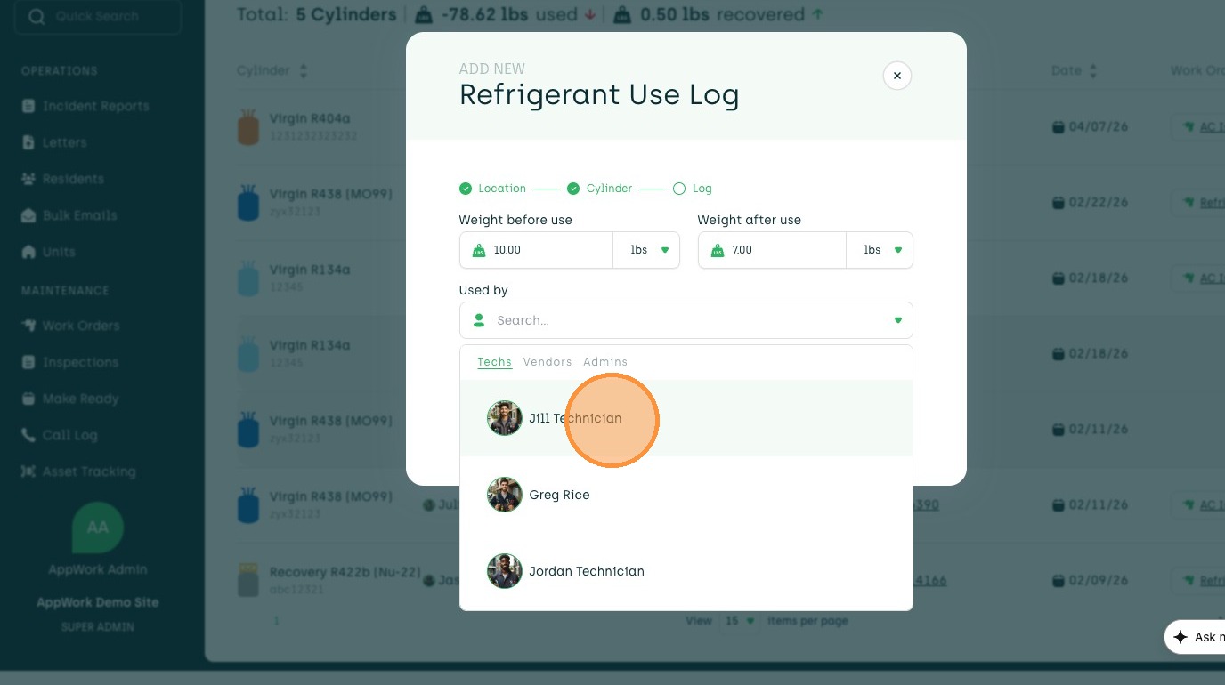
Task: Close the Refrigerant Use Log dialog
Action: pyautogui.click(x=896, y=76)
